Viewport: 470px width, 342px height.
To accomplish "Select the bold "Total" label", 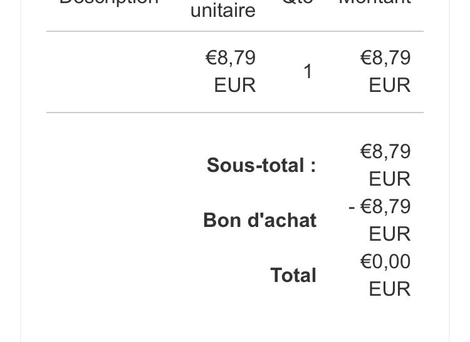I will (293, 275).
